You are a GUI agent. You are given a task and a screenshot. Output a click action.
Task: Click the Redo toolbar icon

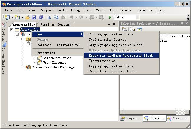point(81,17)
